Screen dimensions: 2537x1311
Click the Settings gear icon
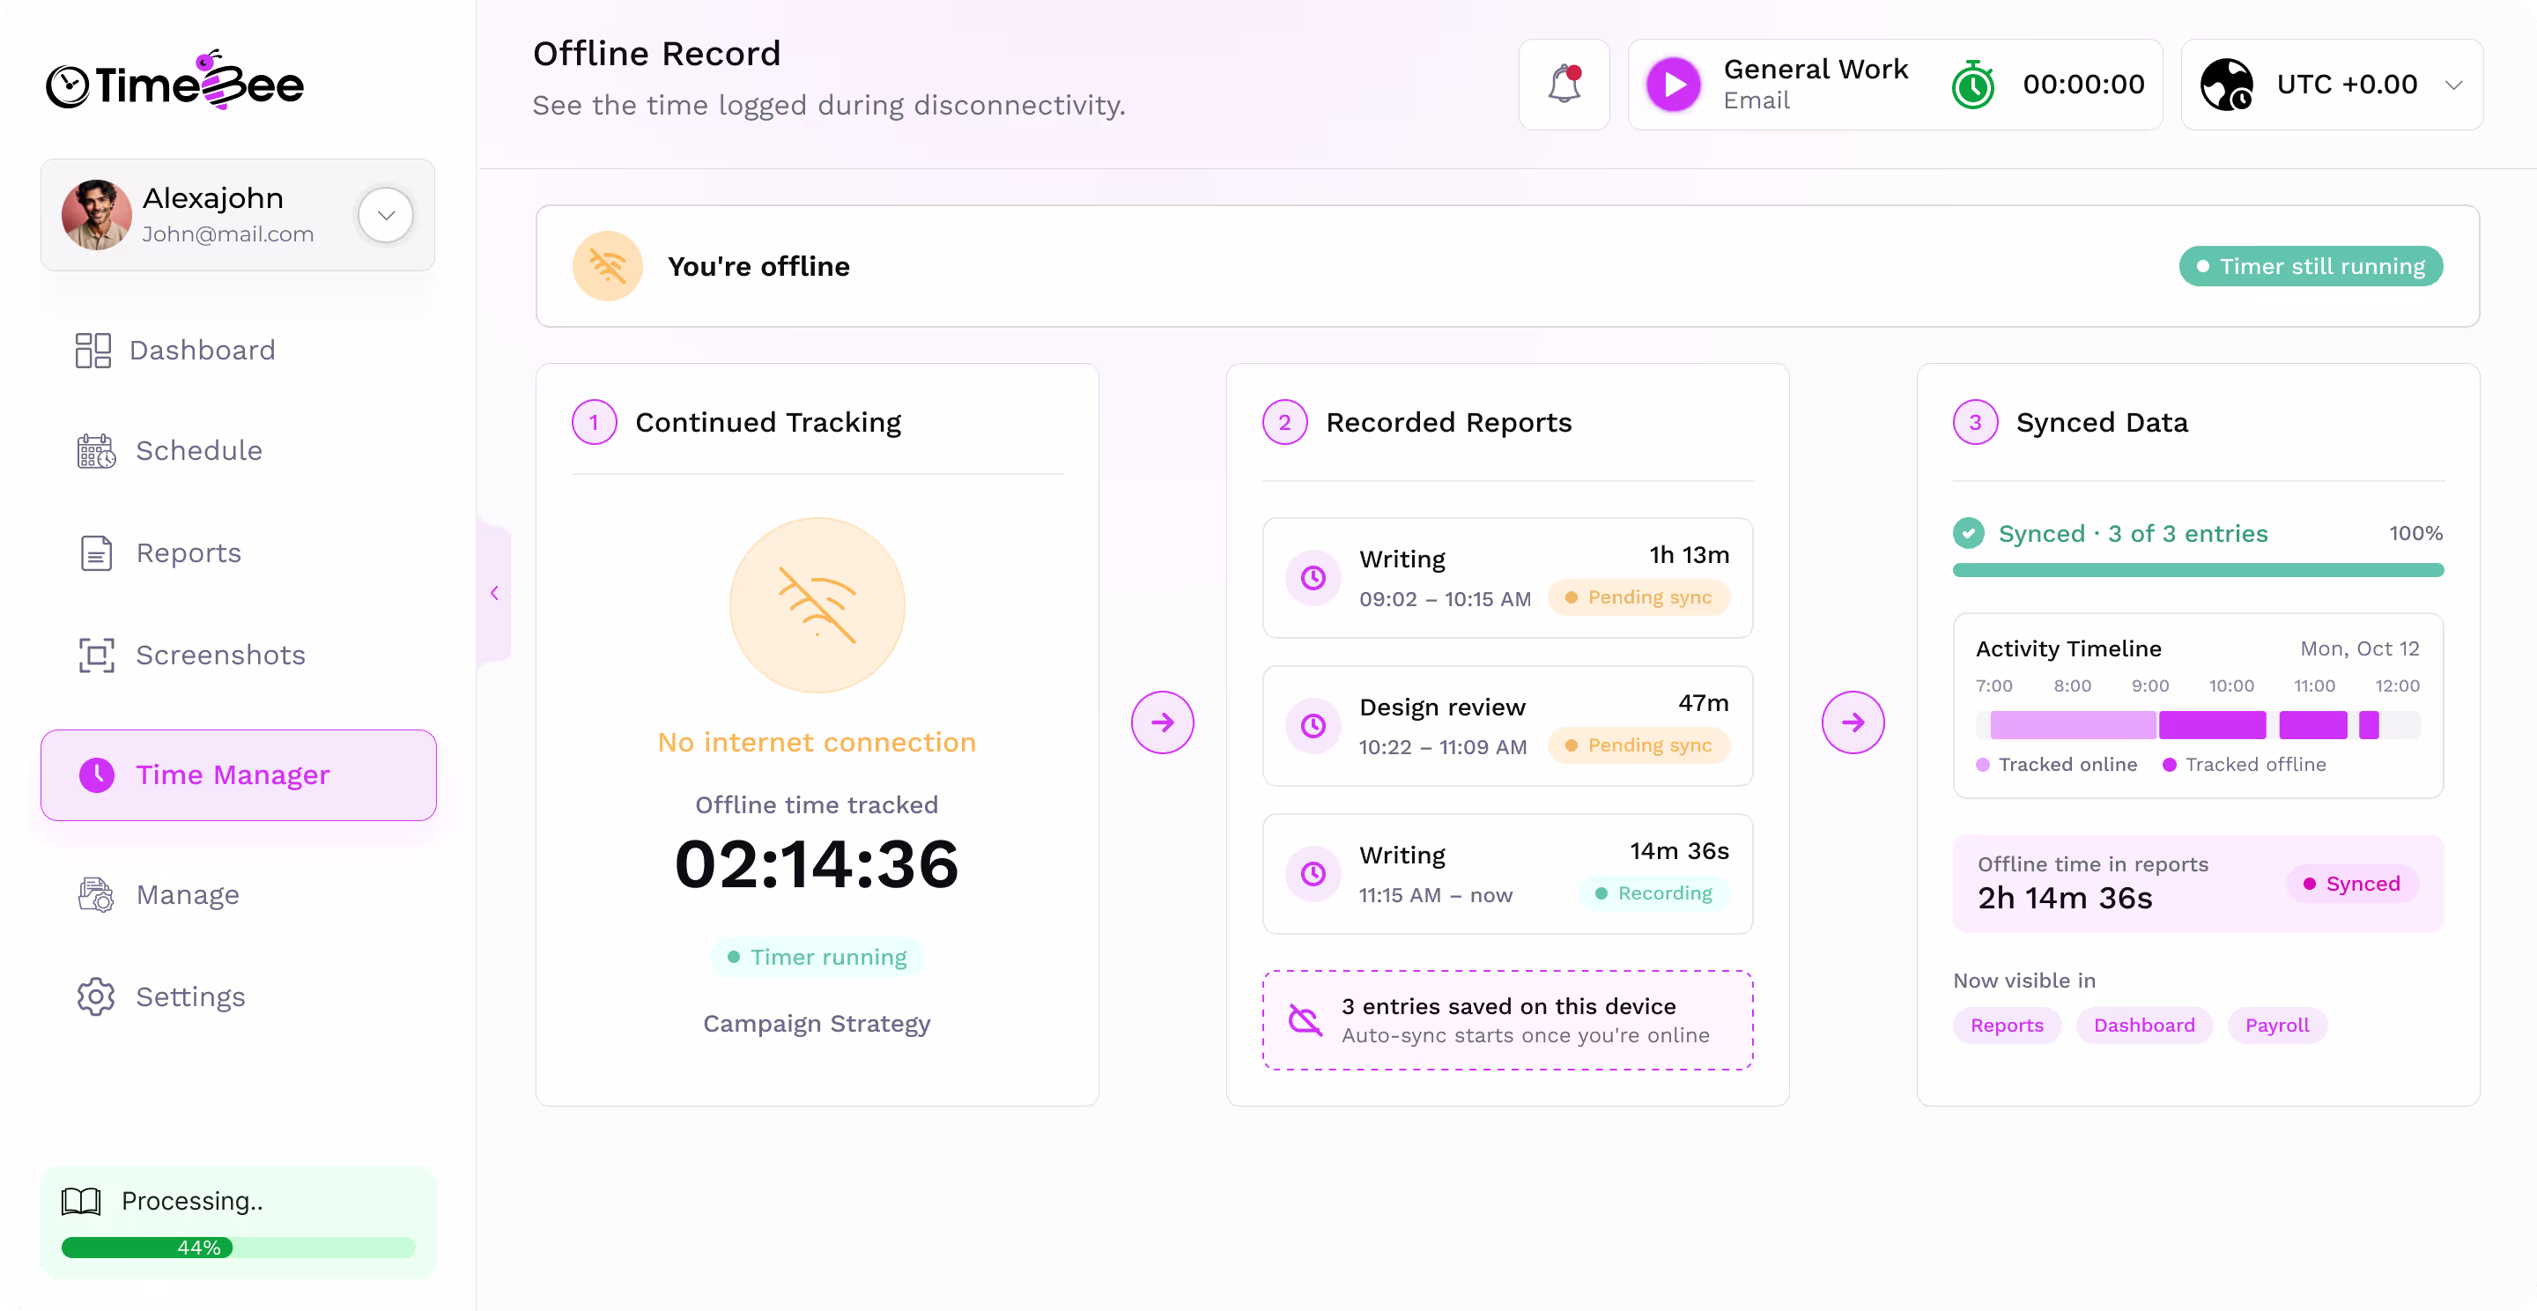pos(97,996)
